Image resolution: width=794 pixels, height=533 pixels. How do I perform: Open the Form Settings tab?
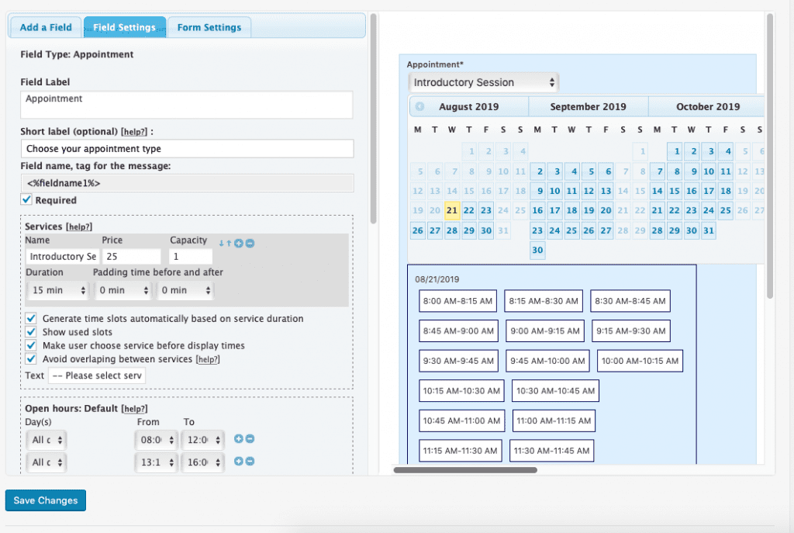click(x=209, y=26)
